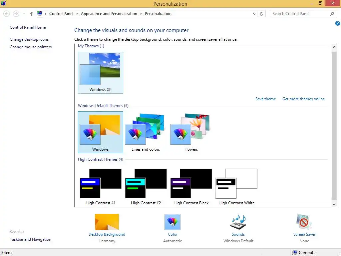Image resolution: width=341 pixels, height=256 pixels.
Task: Open Taskbar and Navigation link
Action: pos(30,239)
